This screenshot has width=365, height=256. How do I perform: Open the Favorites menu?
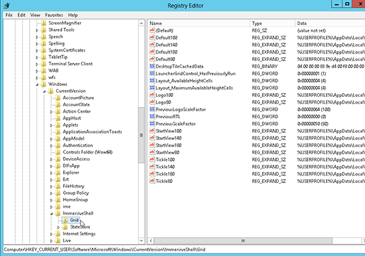tap(54, 15)
